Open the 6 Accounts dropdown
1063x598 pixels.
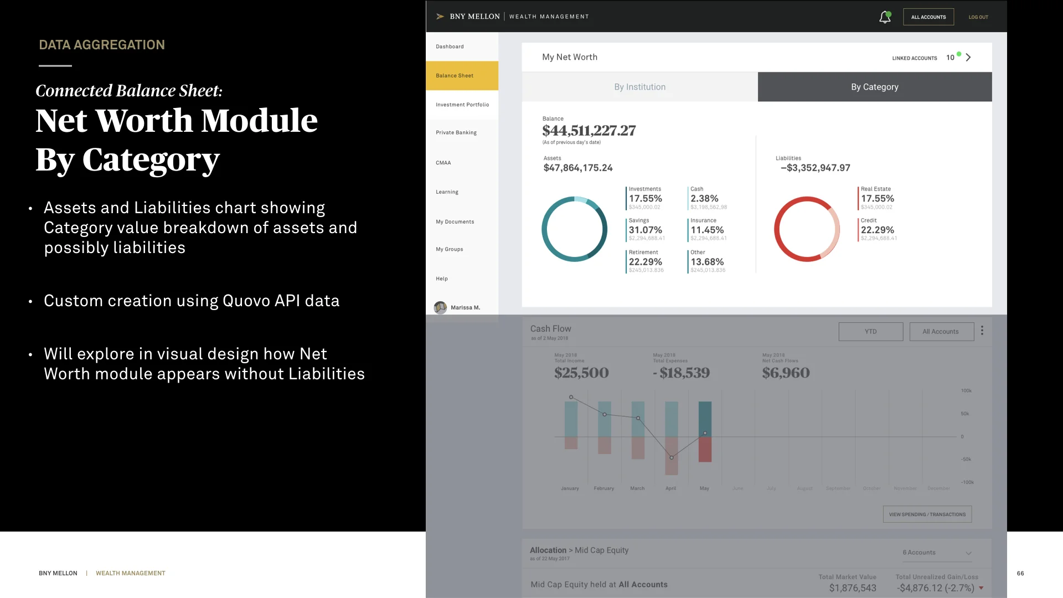937,553
